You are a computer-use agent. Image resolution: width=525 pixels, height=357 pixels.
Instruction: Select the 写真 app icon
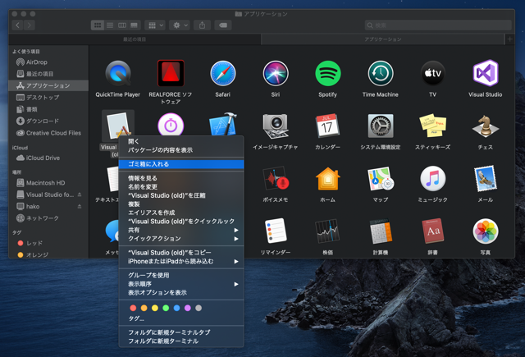point(486,231)
